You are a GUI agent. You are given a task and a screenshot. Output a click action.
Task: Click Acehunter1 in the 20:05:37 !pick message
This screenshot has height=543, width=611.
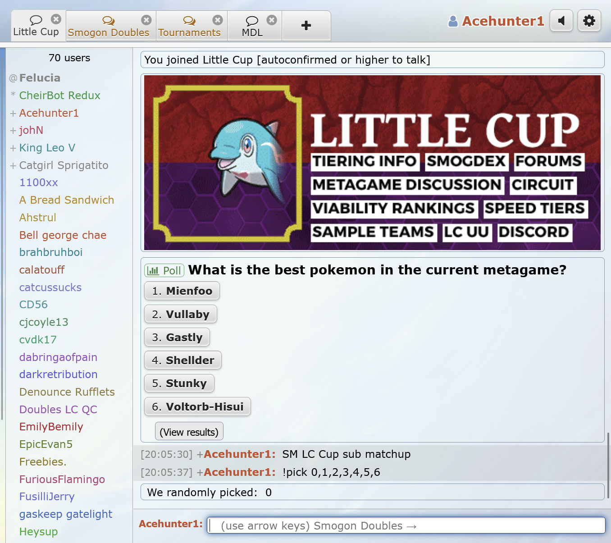(x=239, y=472)
